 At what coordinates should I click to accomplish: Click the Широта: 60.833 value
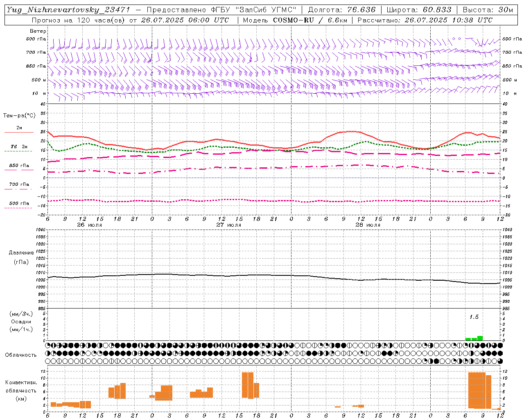[x=419, y=10]
